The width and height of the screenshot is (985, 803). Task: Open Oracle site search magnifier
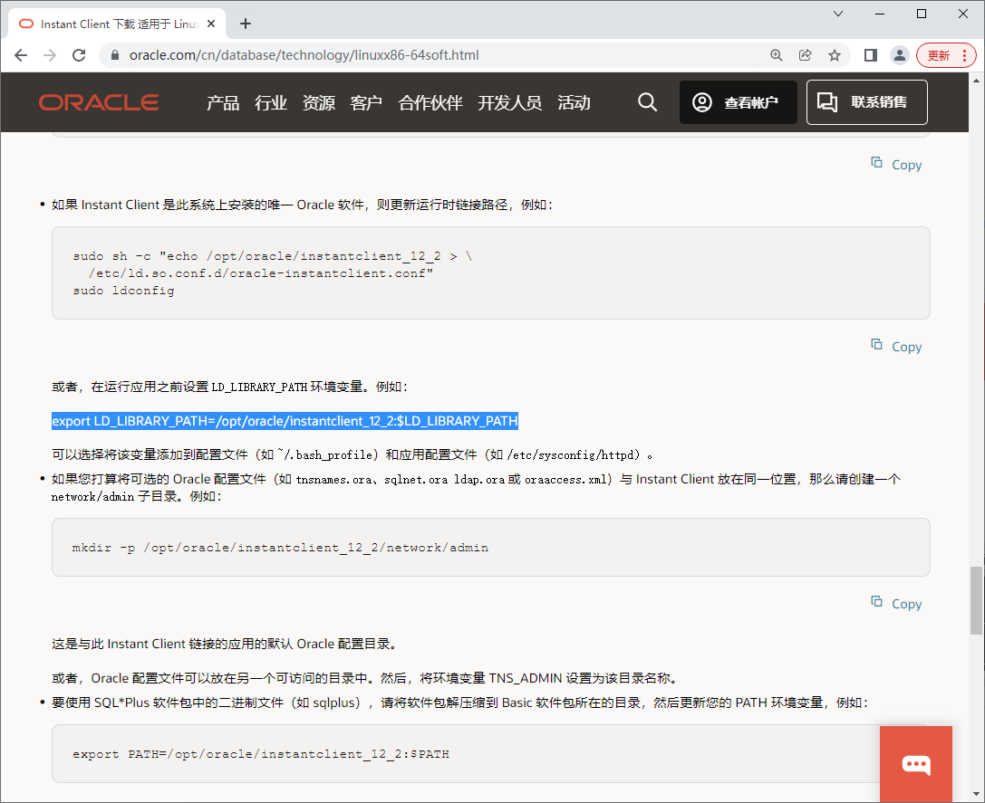click(647, 102)
